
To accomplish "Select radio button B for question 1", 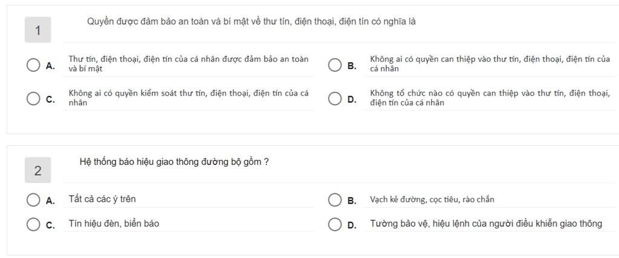I will pos(335,65).
